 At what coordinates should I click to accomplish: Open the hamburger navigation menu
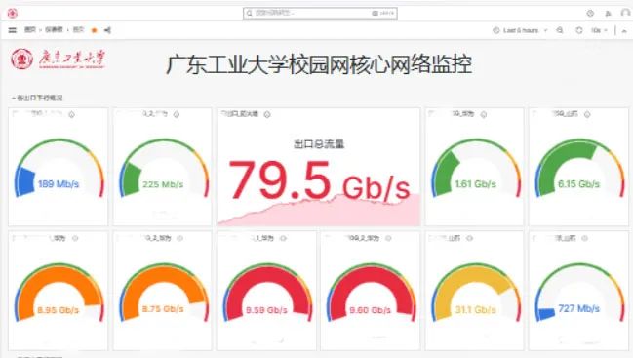pyautogui.click(x=13, y=30)
